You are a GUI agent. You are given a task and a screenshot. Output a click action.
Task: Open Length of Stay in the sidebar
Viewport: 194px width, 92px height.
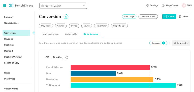(12, 63)
